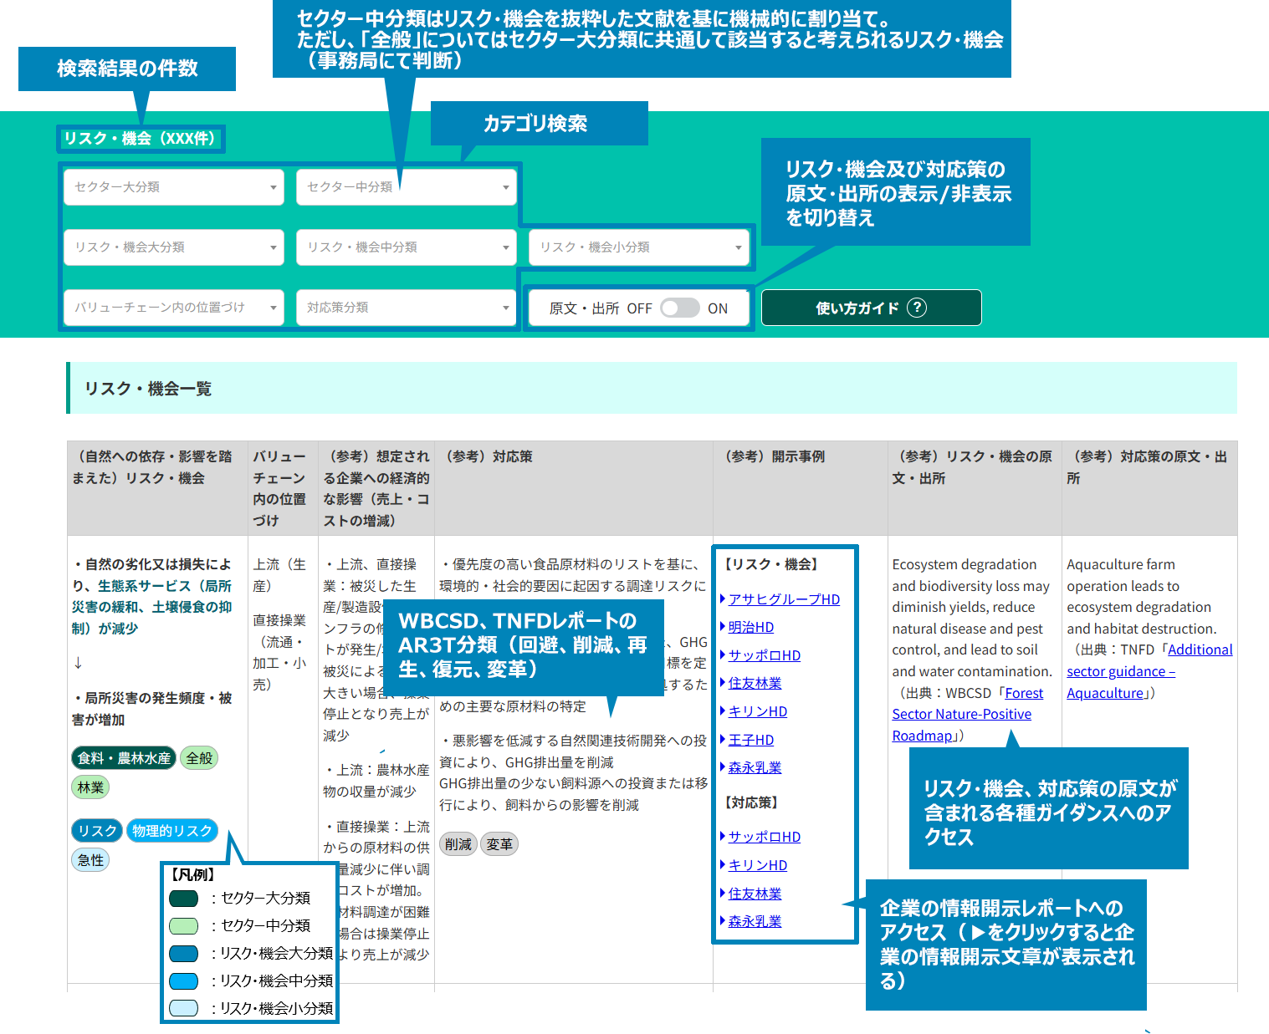Open the セクター大分類 dropdown
Viewport: 1269px width, 1034px height.
coord(174,187)
